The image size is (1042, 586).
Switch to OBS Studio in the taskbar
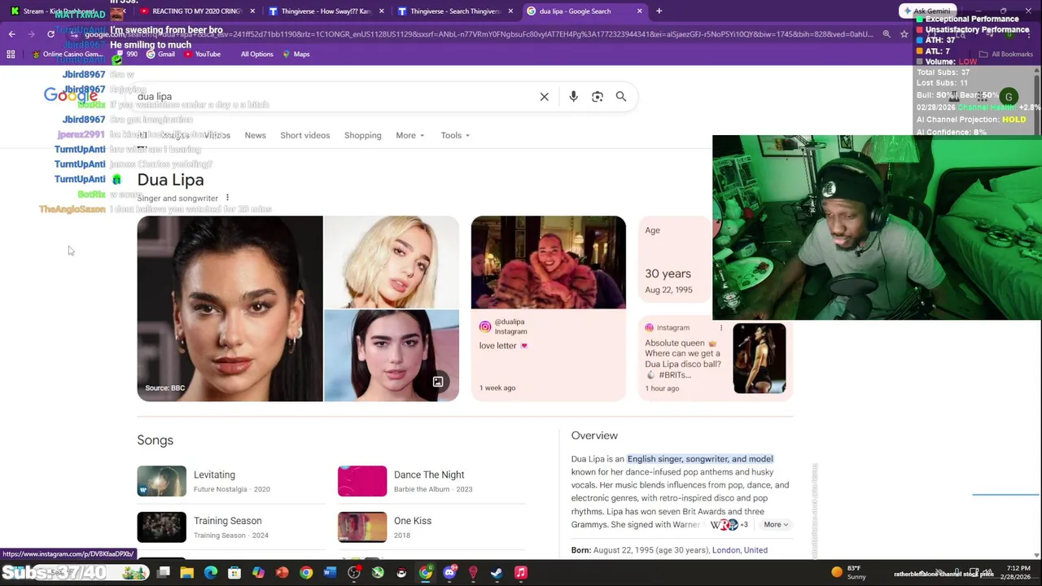[x=353, y=573]
